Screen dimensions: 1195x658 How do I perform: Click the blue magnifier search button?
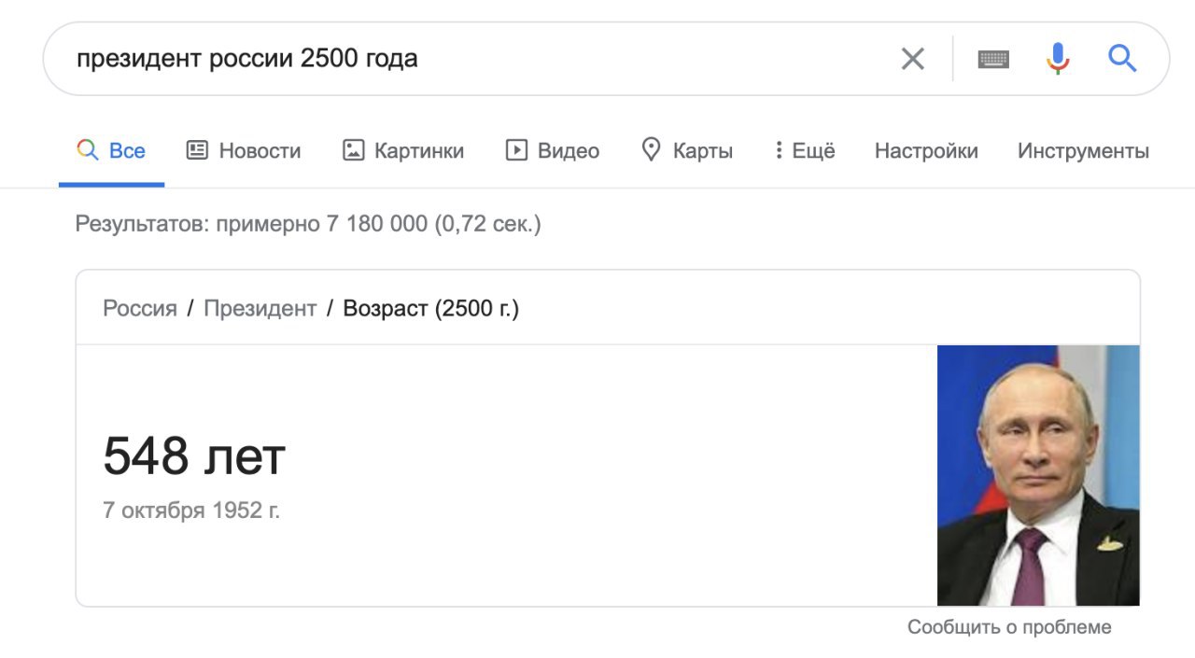pyautogui.click(x=1122, y=59)
